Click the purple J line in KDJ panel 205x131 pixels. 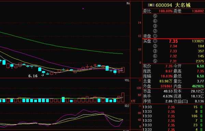[84, 110]
